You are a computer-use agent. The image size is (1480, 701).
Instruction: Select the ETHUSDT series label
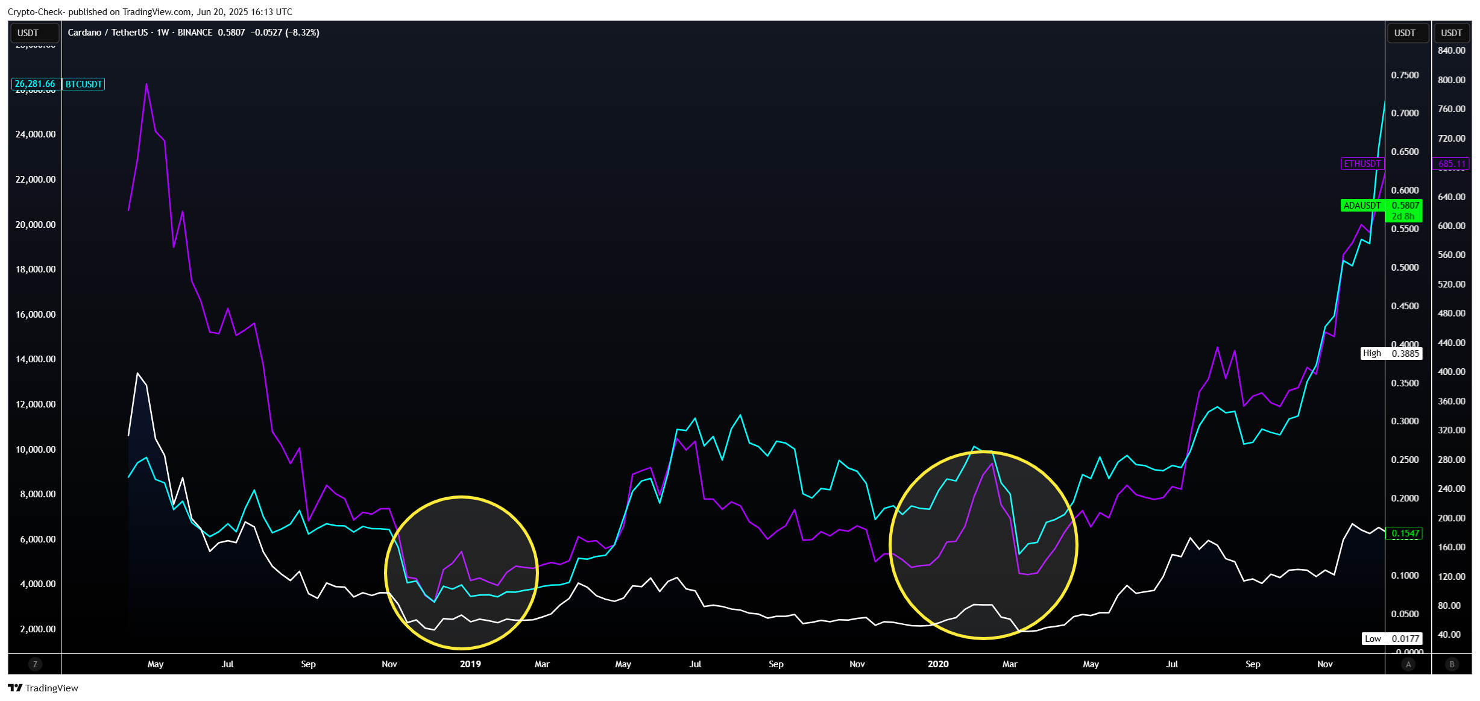click(x=1362, y=164)
